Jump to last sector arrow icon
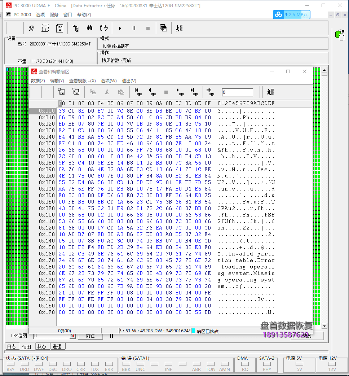 (x=194, y=92)
